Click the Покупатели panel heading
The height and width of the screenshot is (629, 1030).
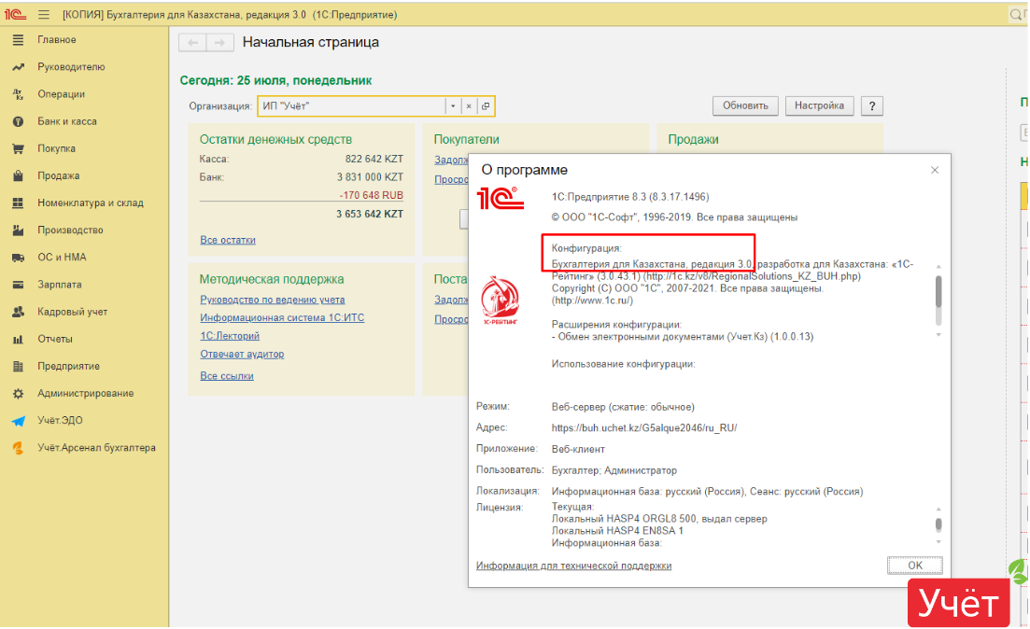[466, 140]
